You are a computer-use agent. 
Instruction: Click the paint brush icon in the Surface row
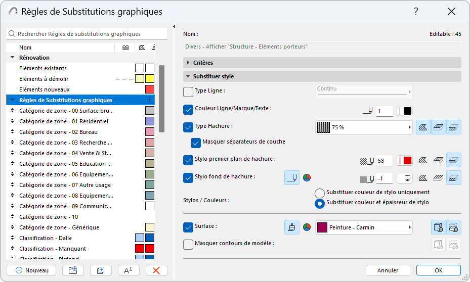click(x=292, y=227)
